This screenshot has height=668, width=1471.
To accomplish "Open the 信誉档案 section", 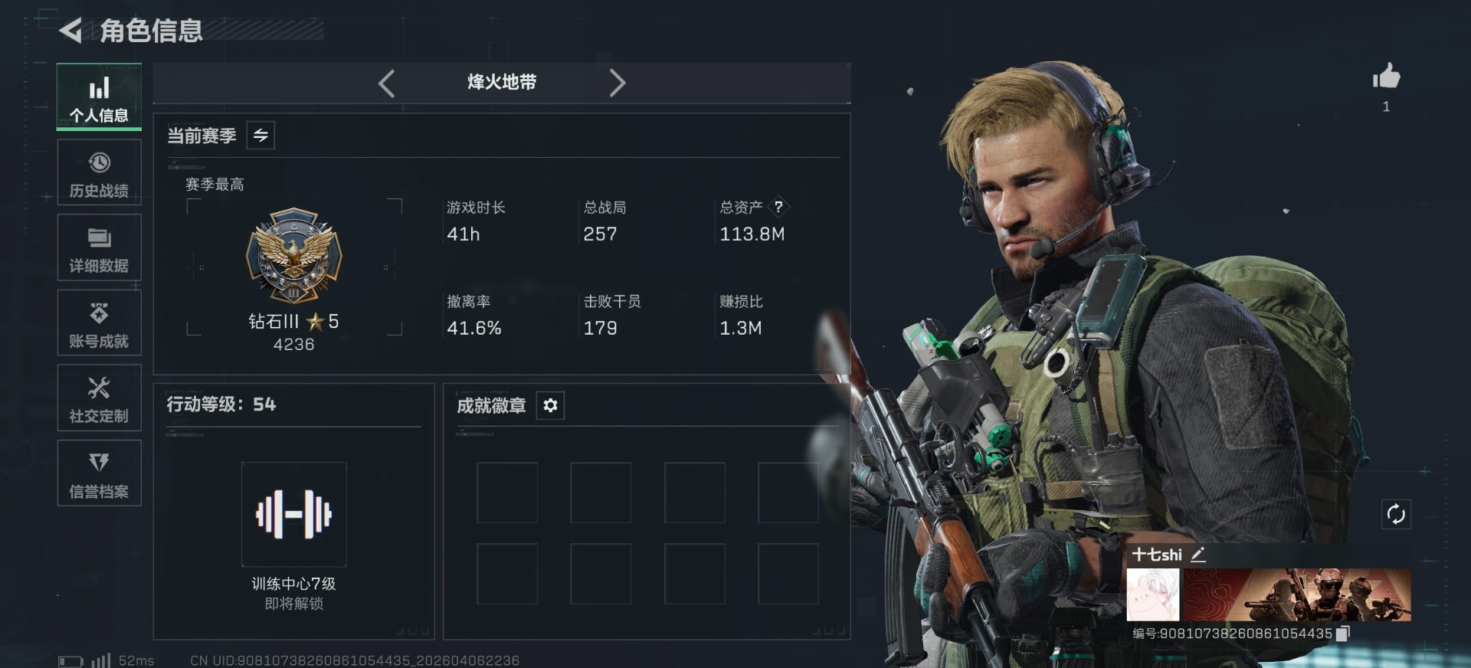I will [x=99, y=473].
